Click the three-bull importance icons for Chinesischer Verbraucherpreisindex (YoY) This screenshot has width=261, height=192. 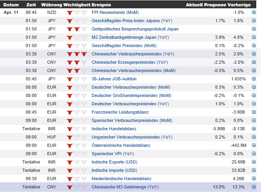pyautogui.click(x=77, y=54)
